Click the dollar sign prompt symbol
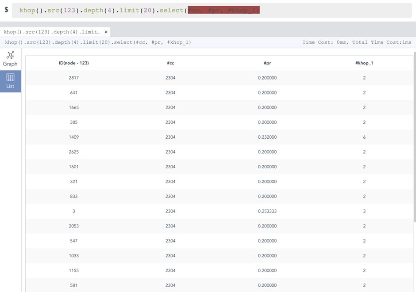Image resolution: width=416 pixels, height=292 pixels. [x=6, y=10]
